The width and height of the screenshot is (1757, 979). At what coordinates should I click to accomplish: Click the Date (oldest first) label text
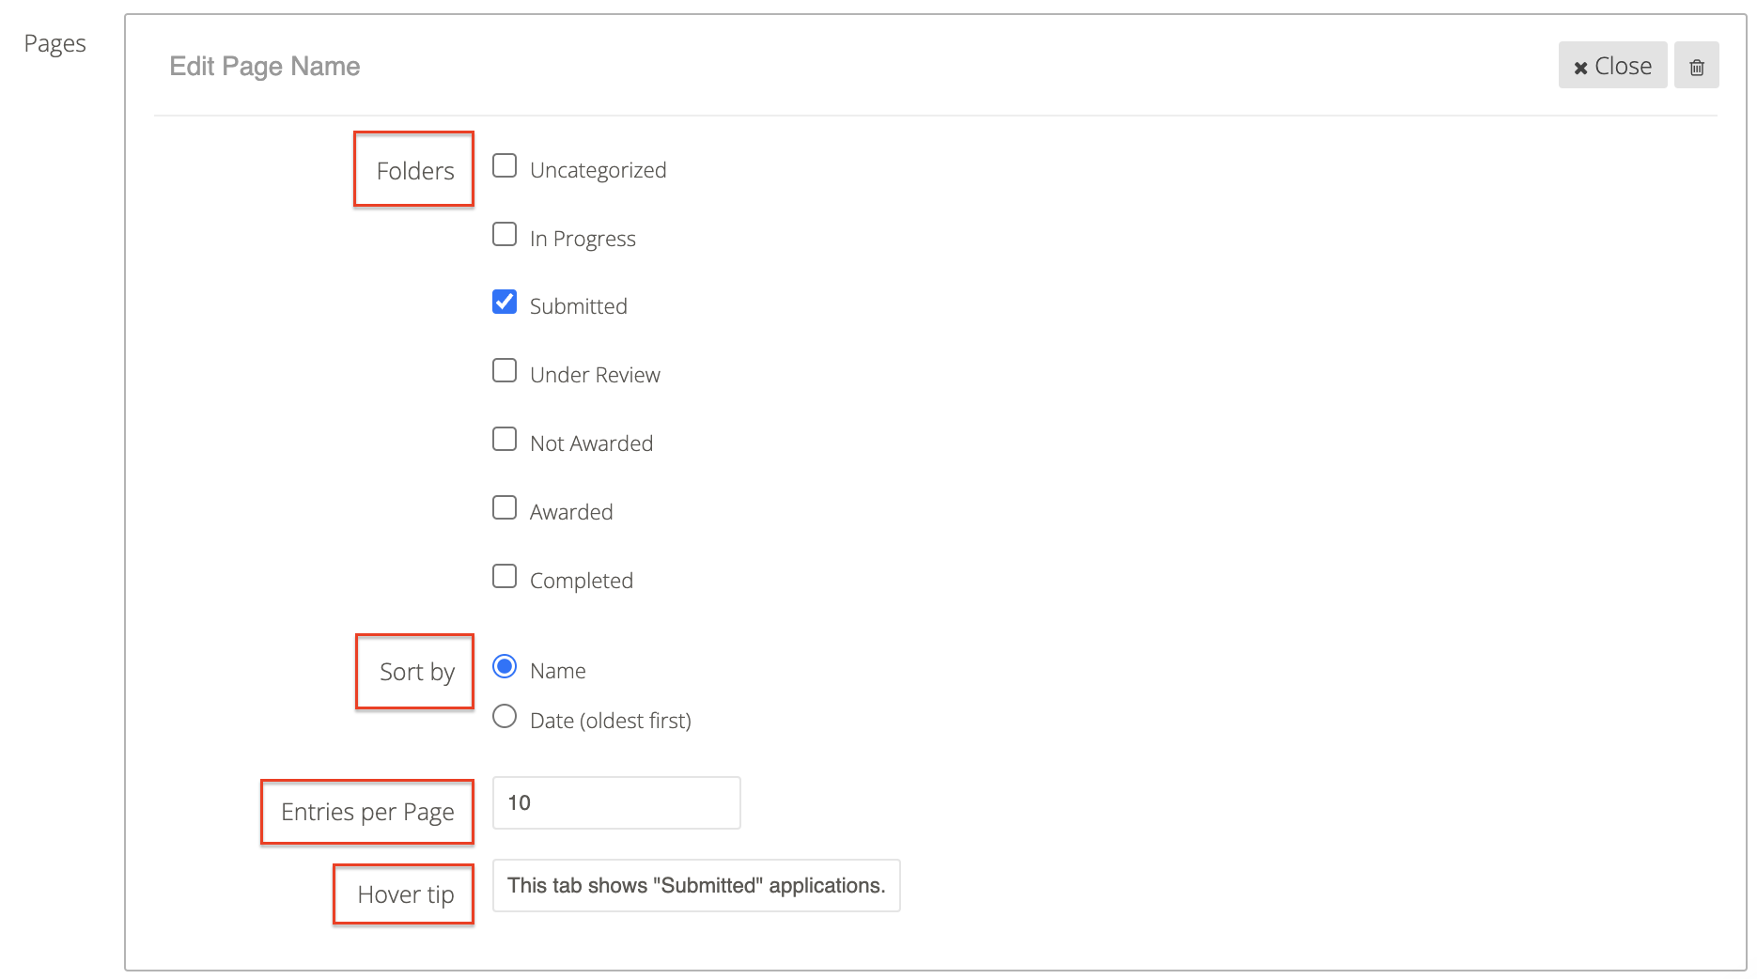[611, 721]
